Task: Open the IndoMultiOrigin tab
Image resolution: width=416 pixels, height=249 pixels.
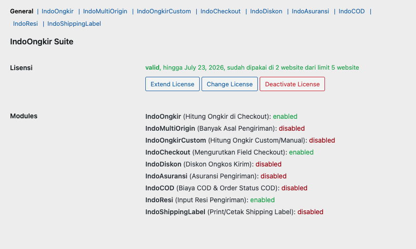Action: tap(105, 11)
